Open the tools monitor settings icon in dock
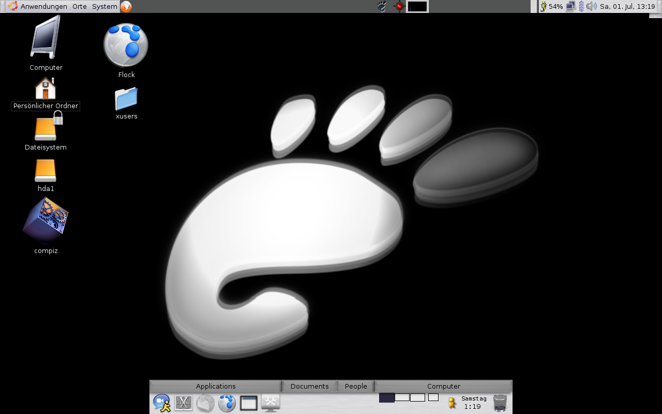The height and width of the screenshot is (414, 662). coord(270,403)
